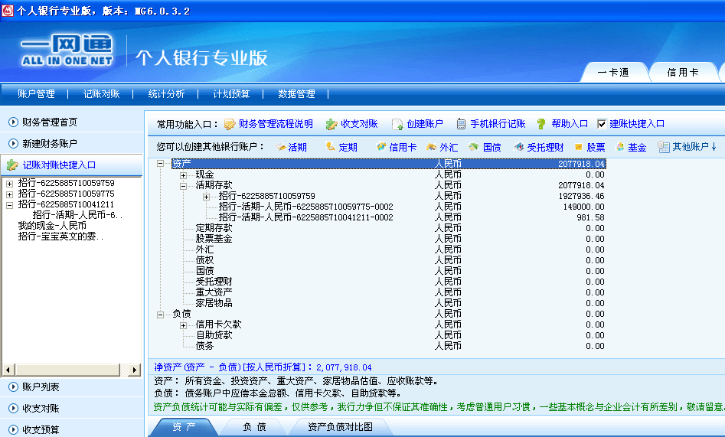Open 手机银行记账 from the toolbar

coord(461,124)
